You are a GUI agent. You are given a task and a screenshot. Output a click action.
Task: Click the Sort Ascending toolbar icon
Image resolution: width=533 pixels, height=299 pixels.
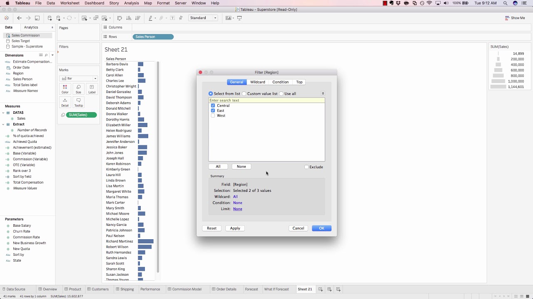129,18
